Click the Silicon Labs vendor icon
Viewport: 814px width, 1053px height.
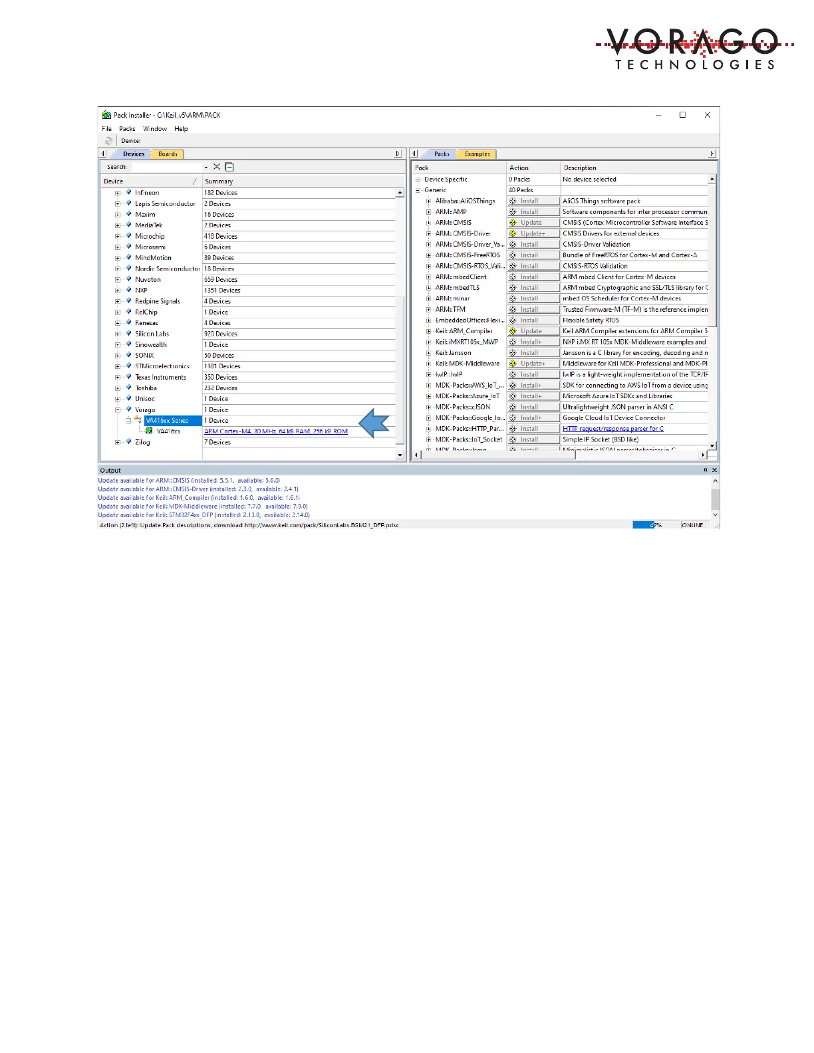pos(129,333)
